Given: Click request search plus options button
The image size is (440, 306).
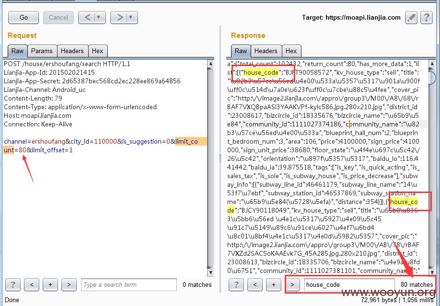Looking at the screenshot, I should pos(50,284).
